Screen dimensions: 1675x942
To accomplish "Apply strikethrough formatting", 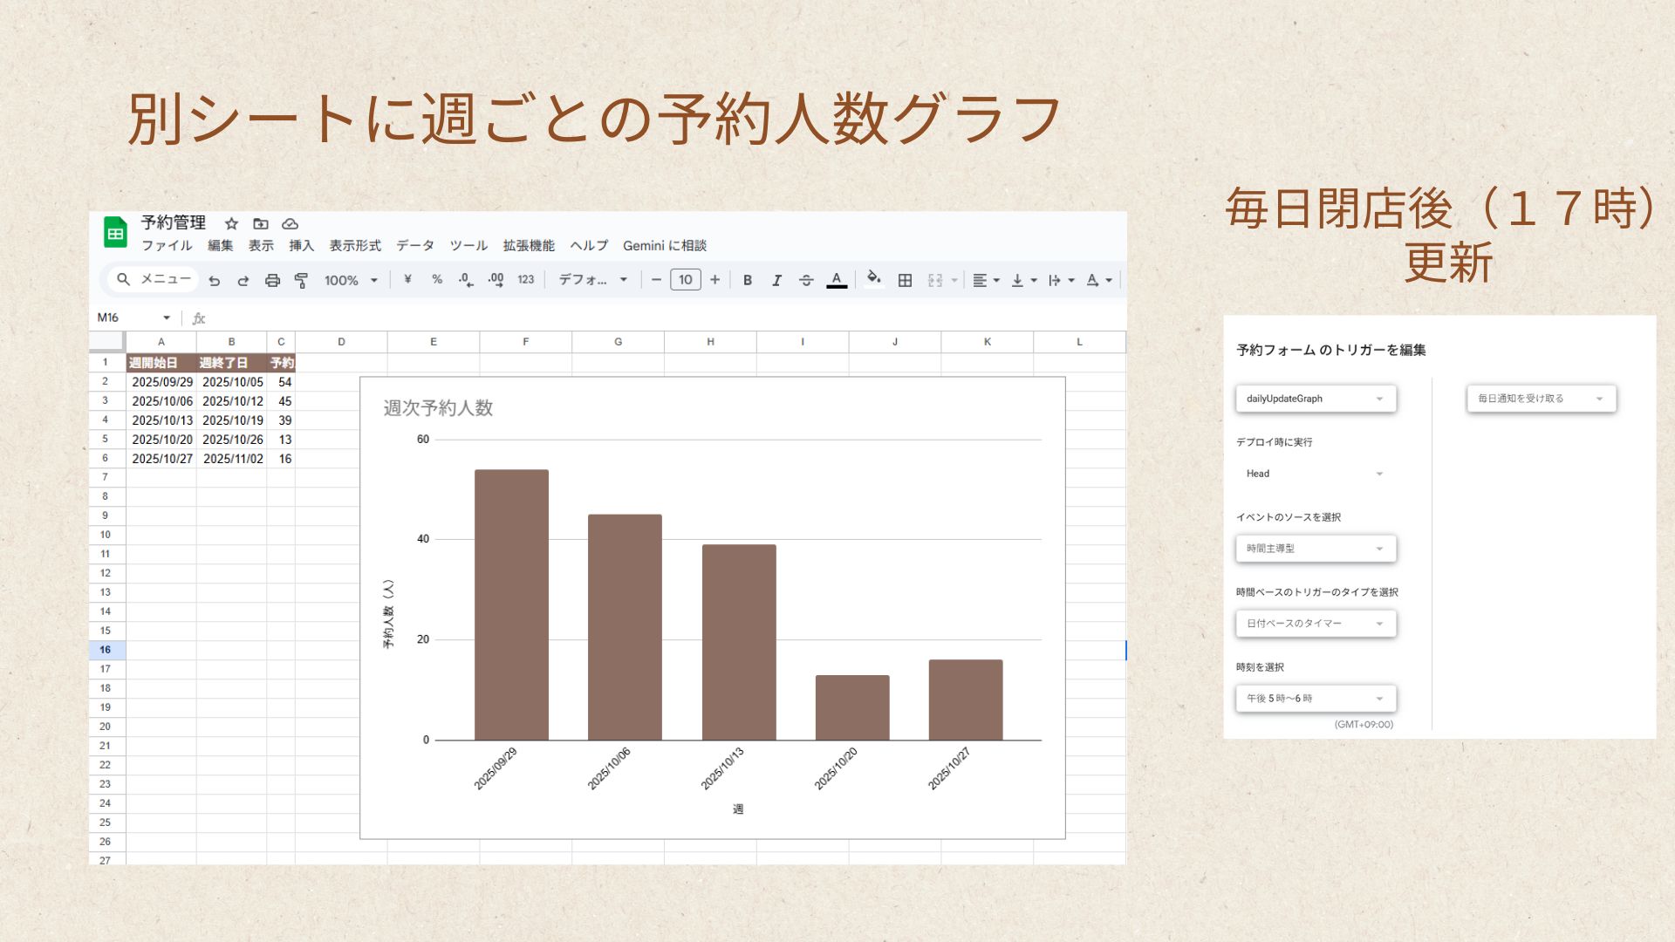I will [x=806, y=280].
